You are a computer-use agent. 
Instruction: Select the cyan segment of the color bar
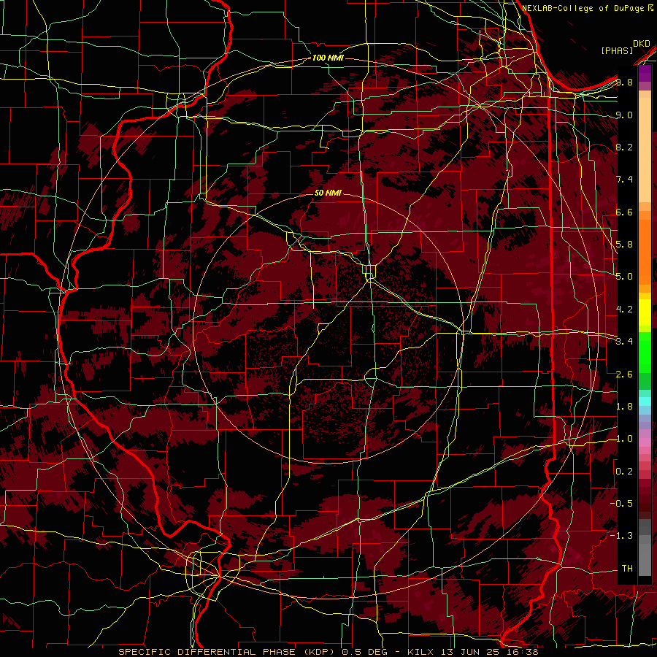click(x=645, y=401)
